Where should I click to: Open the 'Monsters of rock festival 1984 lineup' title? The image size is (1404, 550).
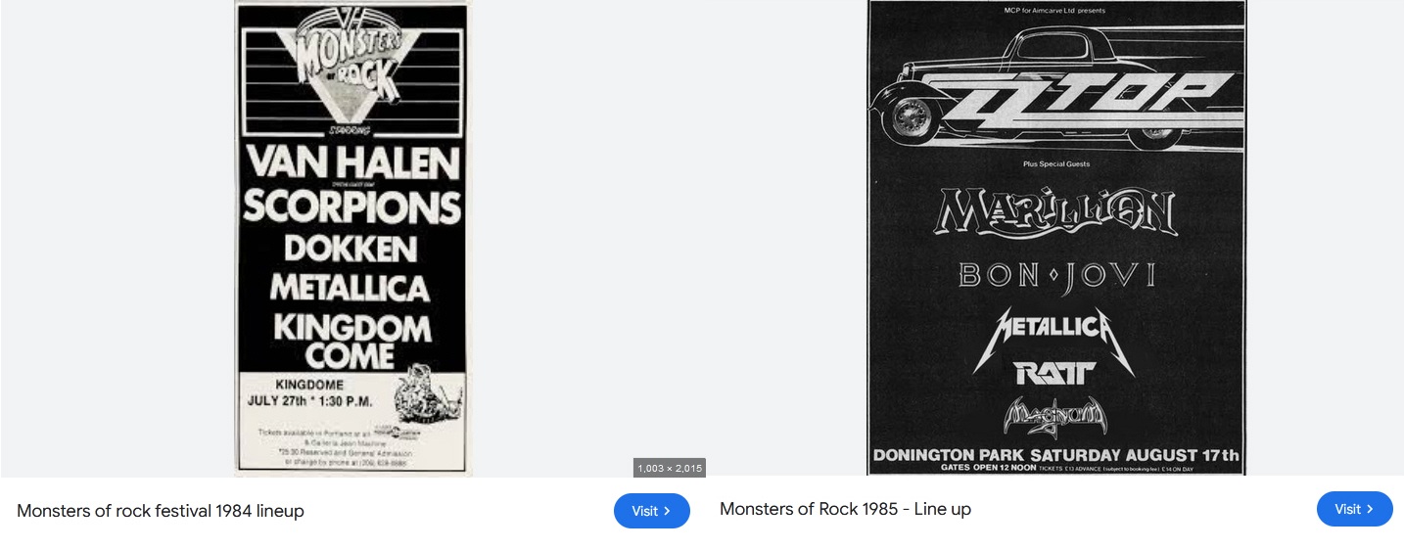161,511
